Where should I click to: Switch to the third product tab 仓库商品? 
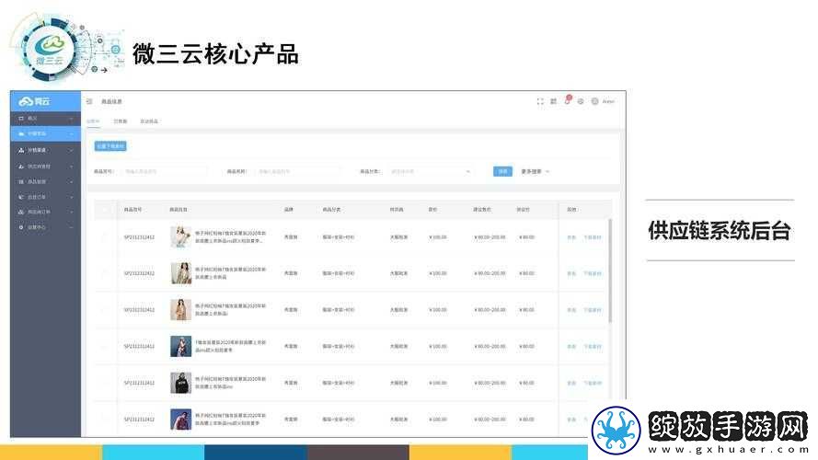click(x=149, y=121)
